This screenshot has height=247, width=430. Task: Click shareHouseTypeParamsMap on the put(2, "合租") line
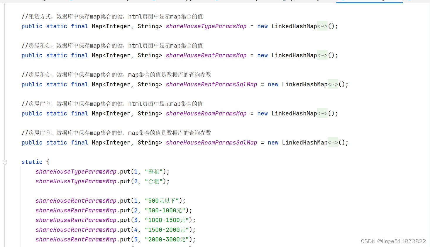[76, 182]
